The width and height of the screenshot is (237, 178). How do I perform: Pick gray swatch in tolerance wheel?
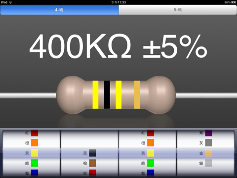pos(209,143)
